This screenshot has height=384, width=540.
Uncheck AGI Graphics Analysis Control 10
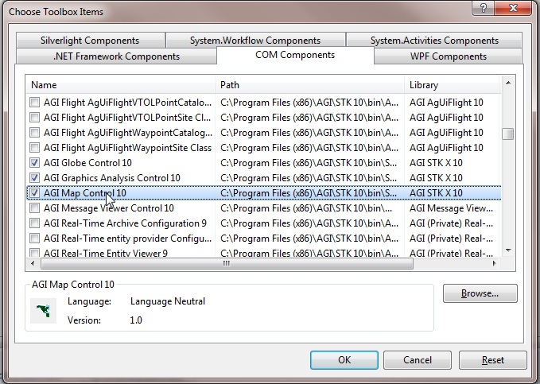tap(34, 178)
